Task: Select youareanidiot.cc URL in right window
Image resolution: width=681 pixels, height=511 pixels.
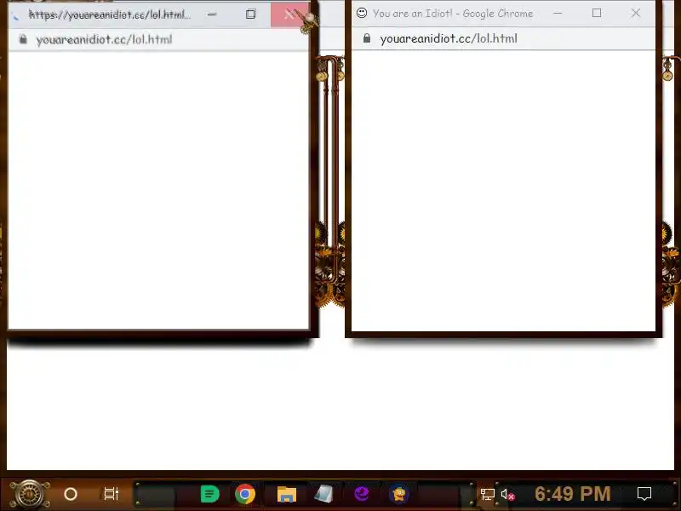Action: (449, 38)
